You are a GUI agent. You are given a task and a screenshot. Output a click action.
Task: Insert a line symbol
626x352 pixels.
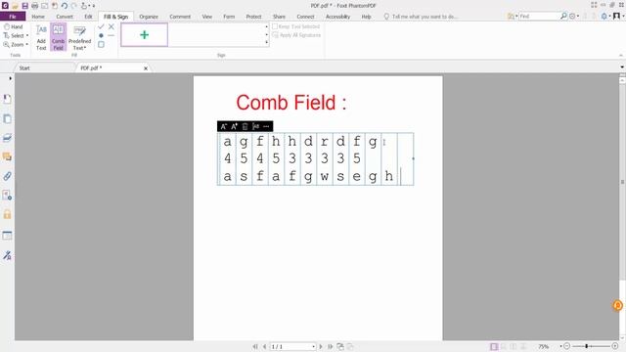112,35
